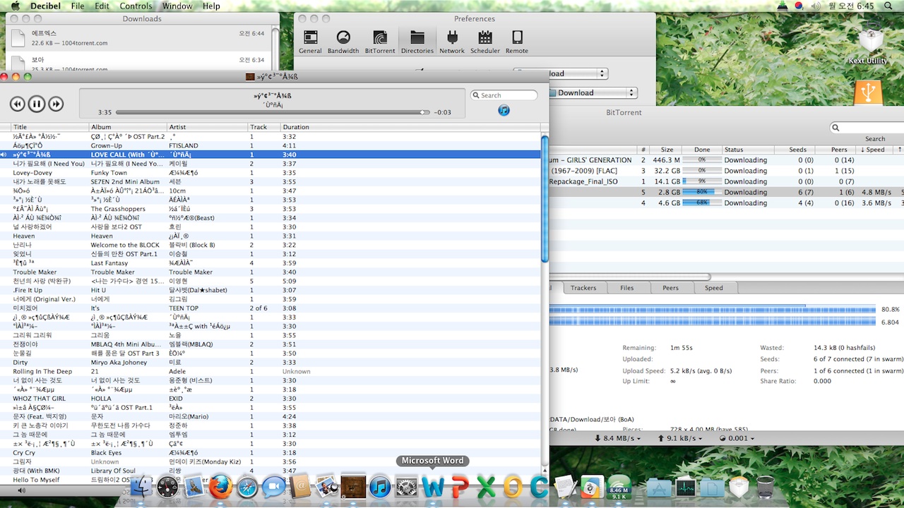Viewport: 904px width, 508px height.
Task: Open General preferences pane
Action: (310, 42)
